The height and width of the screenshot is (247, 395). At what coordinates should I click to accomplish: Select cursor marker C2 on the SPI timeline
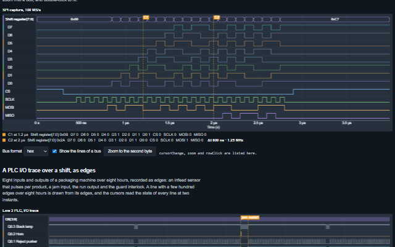tap(217, 17)
